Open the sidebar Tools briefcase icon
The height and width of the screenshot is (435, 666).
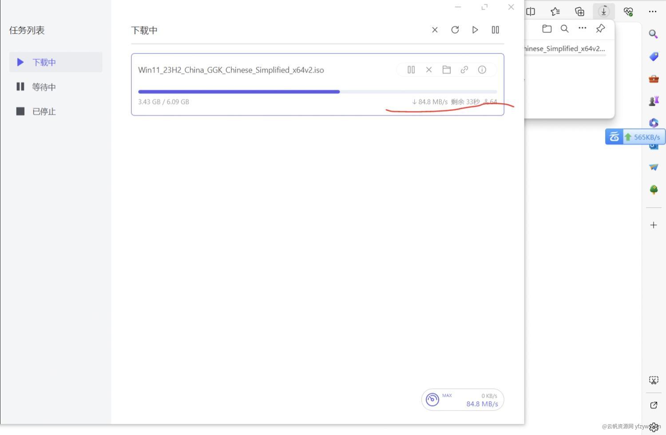coord(654,79)
